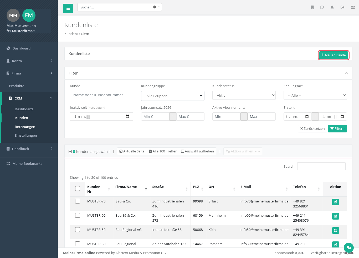This screenshot has height=258, width=359.
Task: Open Rechnungen under CRM
Action: [25, 127]
